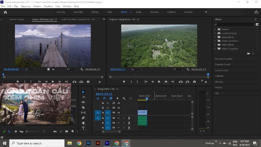
Task: Open History panel
Action: 218,87
